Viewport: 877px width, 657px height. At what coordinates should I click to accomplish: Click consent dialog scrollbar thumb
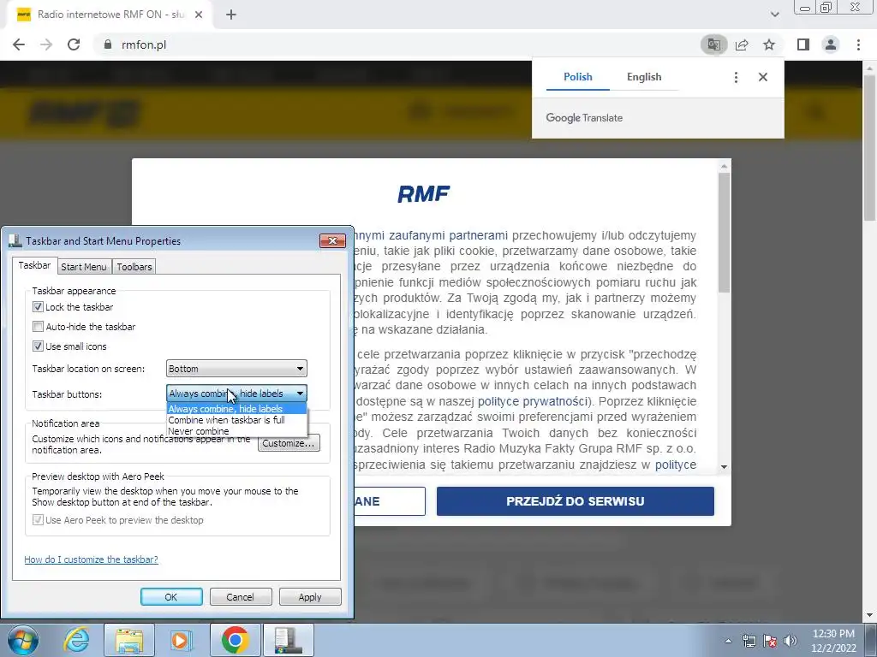pos(725,232)
